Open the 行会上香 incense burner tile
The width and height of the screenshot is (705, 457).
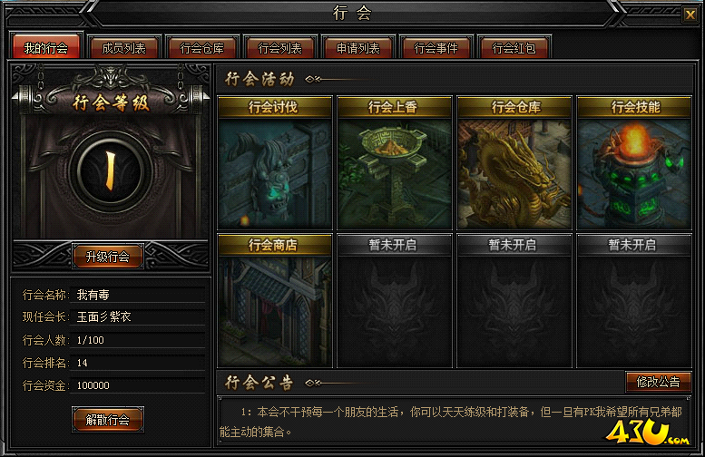[395, 163]
